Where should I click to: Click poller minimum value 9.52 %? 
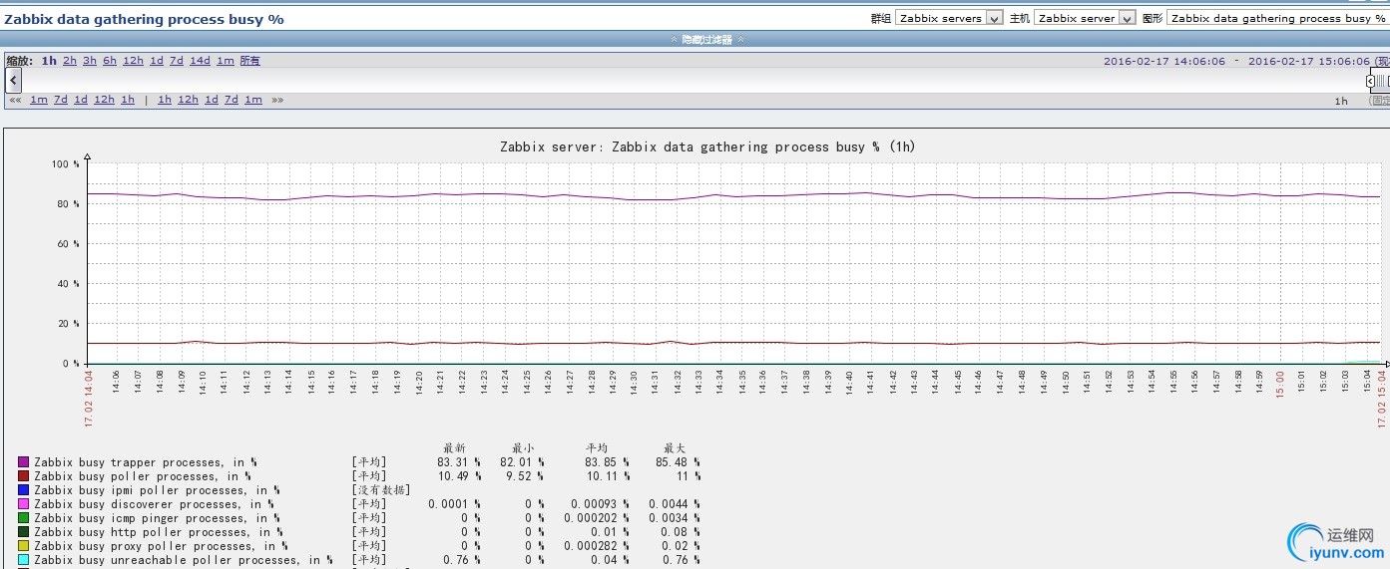coord(524,476)
